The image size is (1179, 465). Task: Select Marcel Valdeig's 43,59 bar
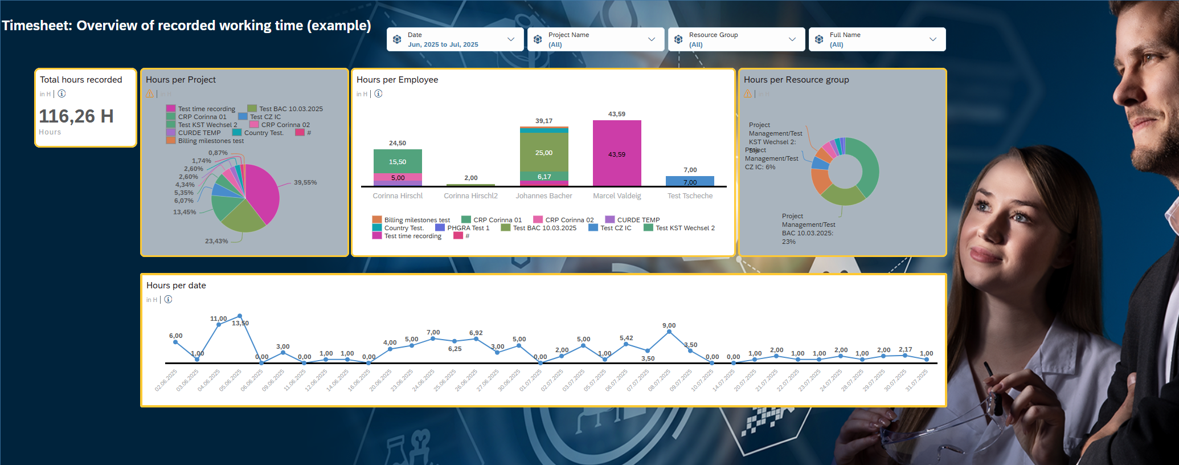[617, 153]
